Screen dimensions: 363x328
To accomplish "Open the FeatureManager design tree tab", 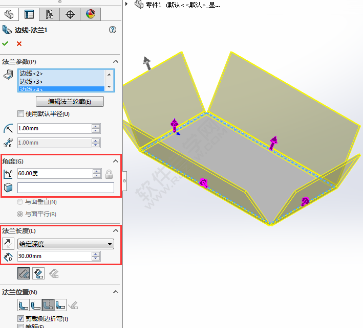I will 9,14.
